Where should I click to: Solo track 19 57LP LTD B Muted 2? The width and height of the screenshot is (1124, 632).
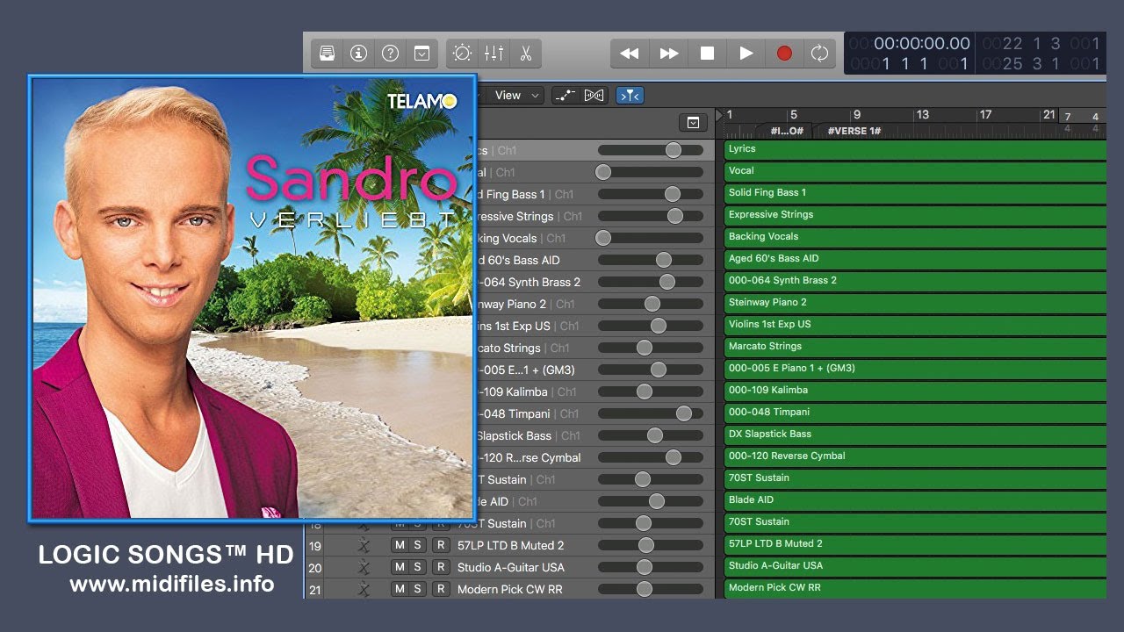tap(417, 545)
